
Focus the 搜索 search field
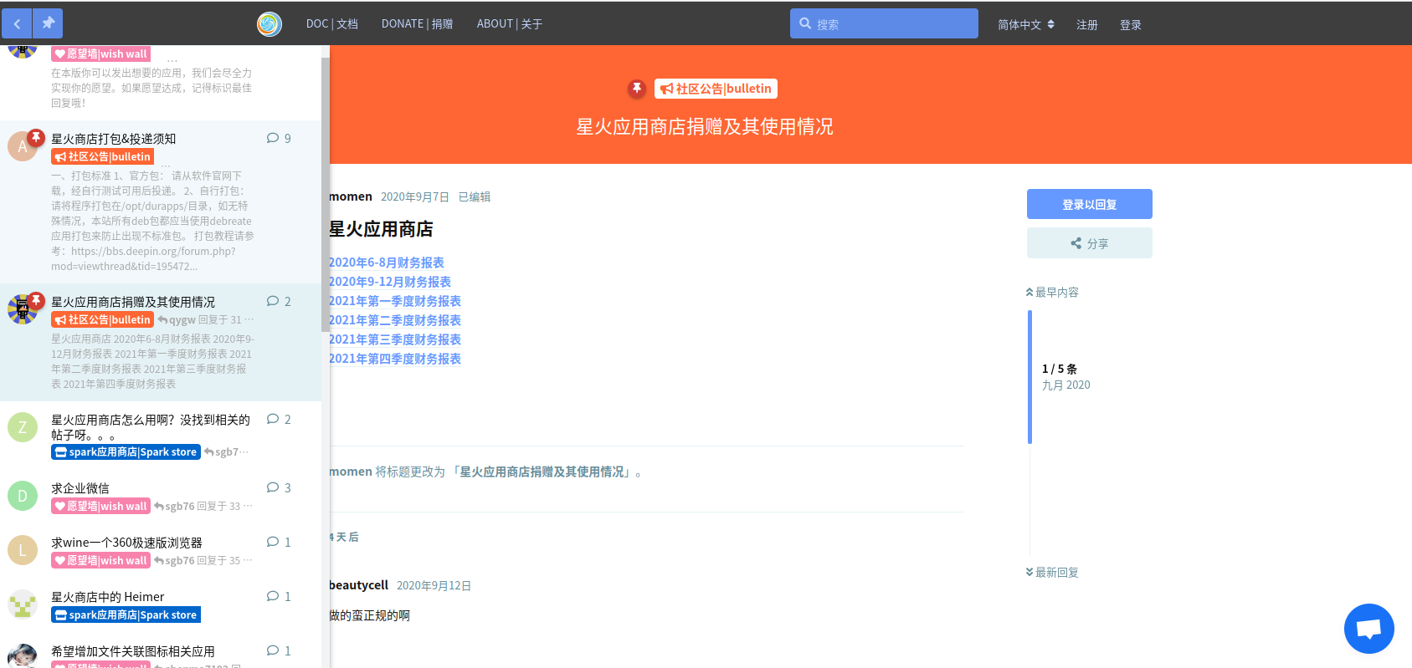click(884, 23)
